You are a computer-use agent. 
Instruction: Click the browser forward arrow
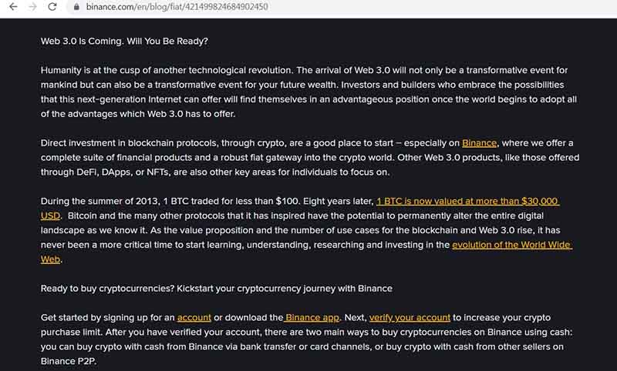(x=32, y=7)
